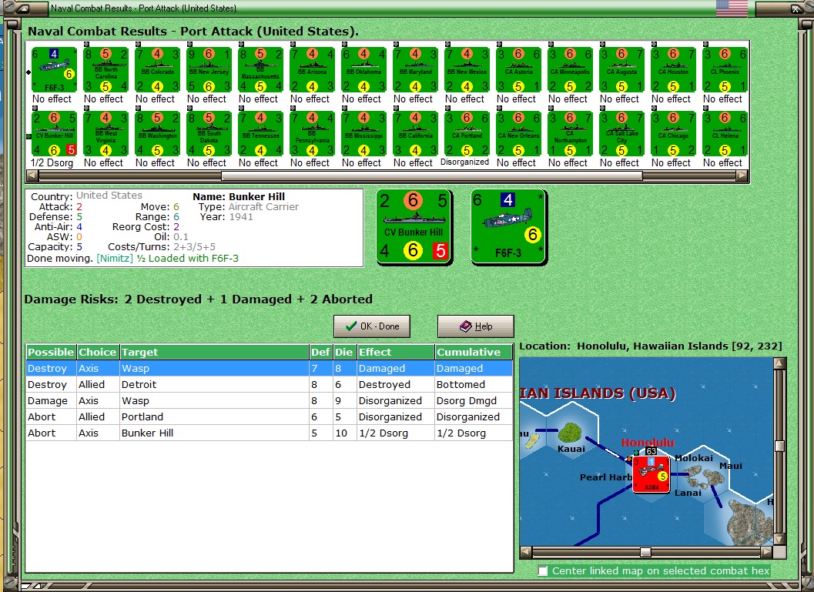
Task: Click the unit grid horizontal scrollbar thumb
Action: [432, 176]
